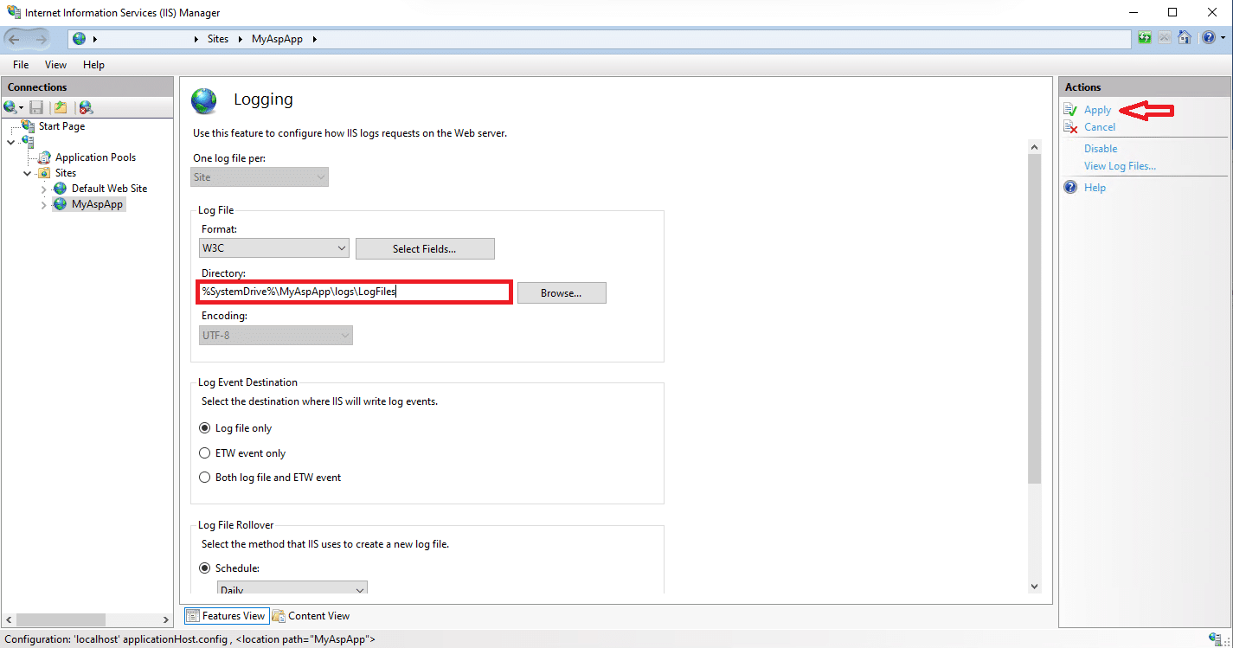Image resolution: width=1233 pixels, height=648 pixels.
Task: Open the Help icon dropdown arrow
Action: pos(1221,39)
